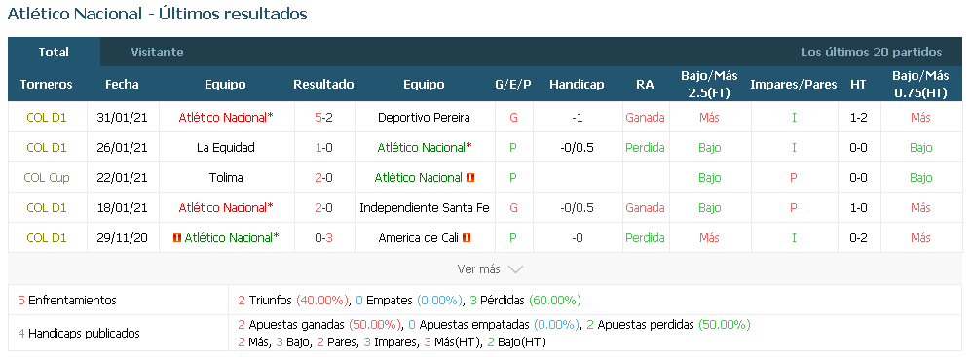Open the 5-2 result for Deportivo Pereira match
The width and height of the screenshot is (973, 357).
[324, 117]
